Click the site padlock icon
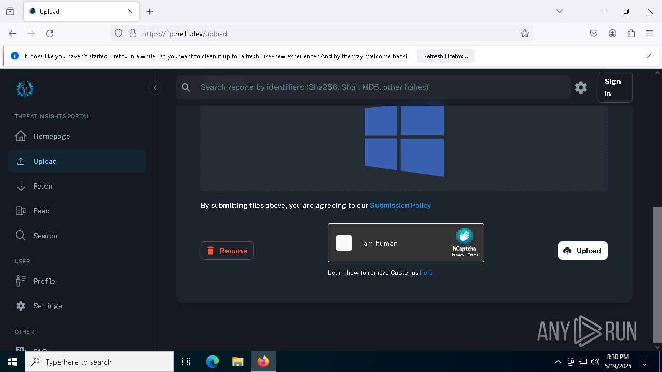Viewport: 662px width, 372px height. [133, 34]
